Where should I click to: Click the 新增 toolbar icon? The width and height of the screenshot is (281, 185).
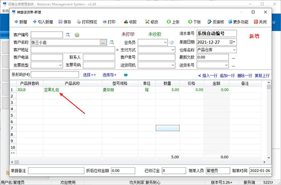16,22
